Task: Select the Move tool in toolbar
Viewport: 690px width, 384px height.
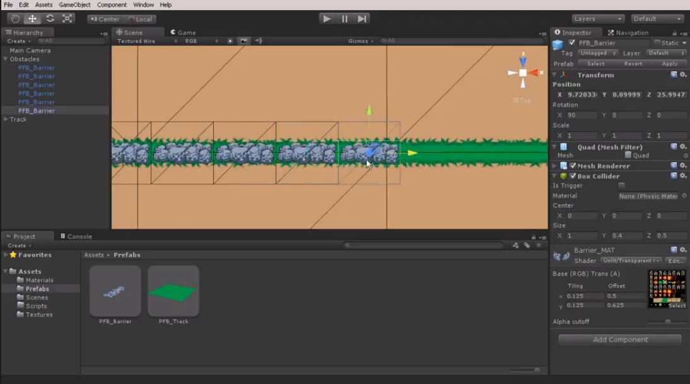Action: click(x=32, y=18)
